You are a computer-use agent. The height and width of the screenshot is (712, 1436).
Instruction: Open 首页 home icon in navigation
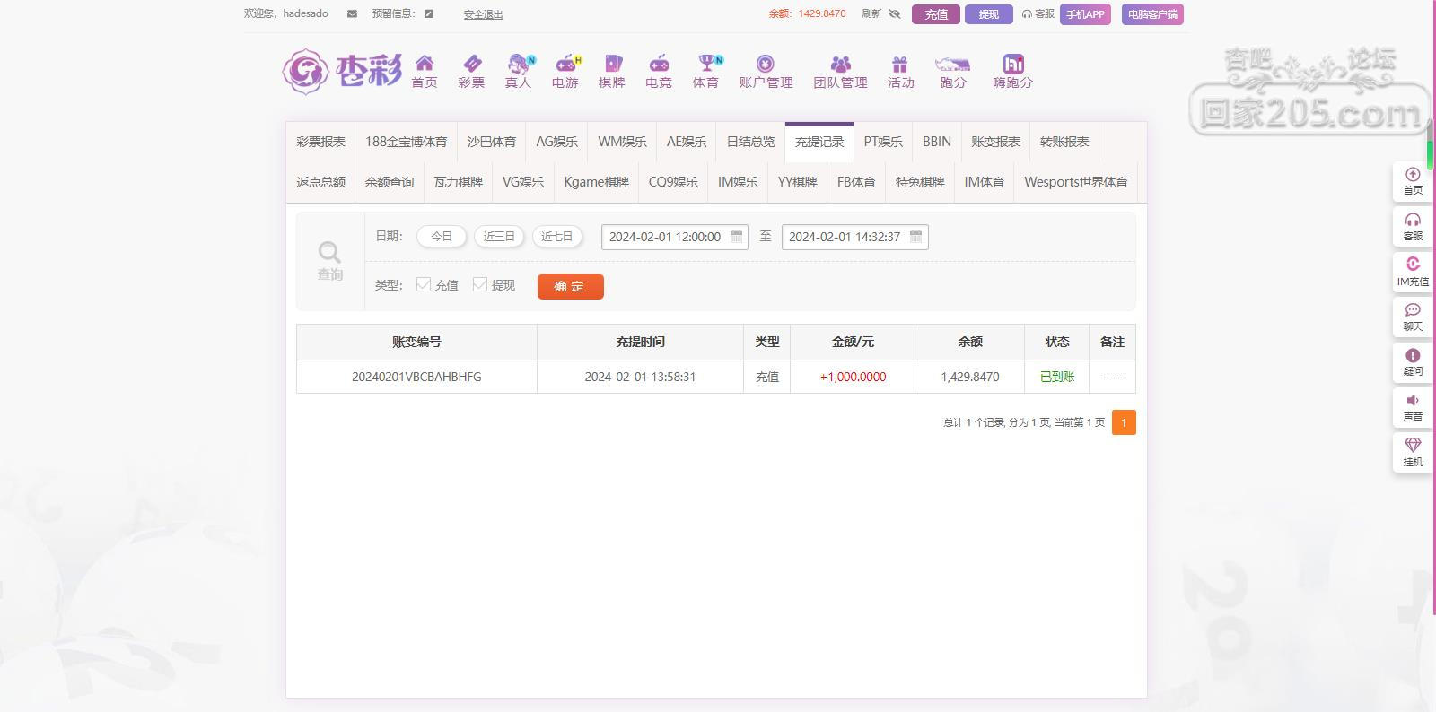click(x=425, y=64)
